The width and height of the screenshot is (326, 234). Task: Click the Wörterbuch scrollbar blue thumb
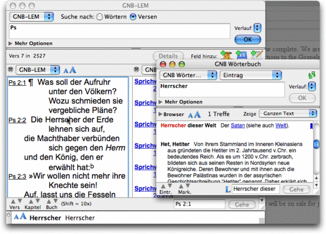(x=316, y=144)
